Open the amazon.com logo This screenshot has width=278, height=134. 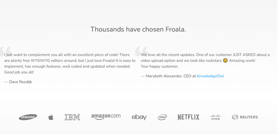click(106, 116)
